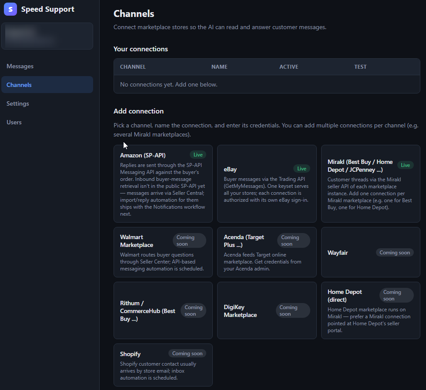426x390 pixels.
Task: Click Coming soon badge on Wayfair card
Action: click(x=395, y=253)
